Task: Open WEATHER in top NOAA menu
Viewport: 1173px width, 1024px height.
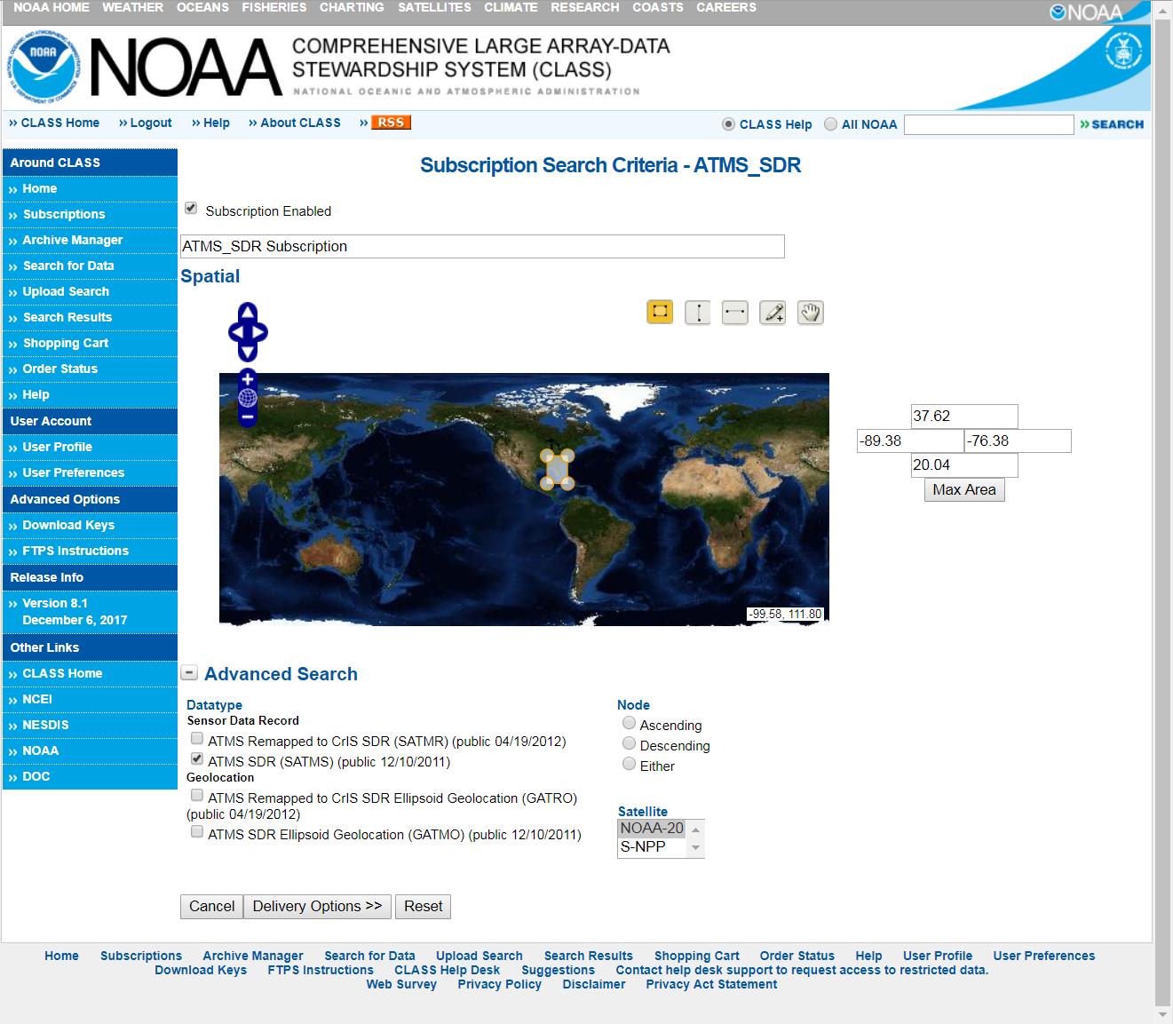Action: click(132, 7)
